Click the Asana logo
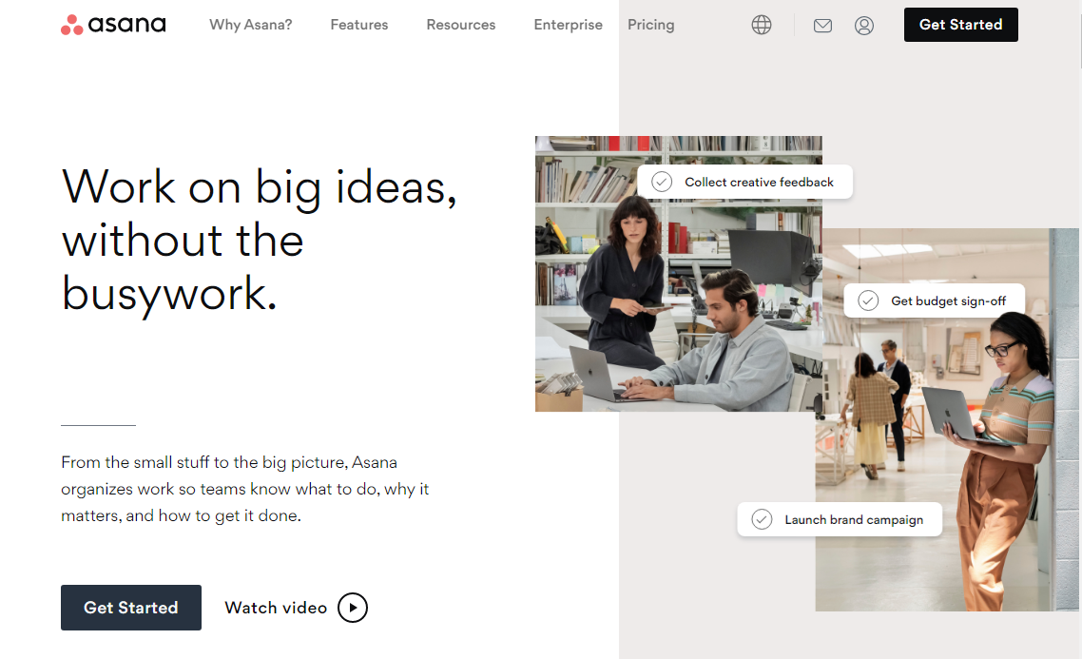 (x=113, y=24)
